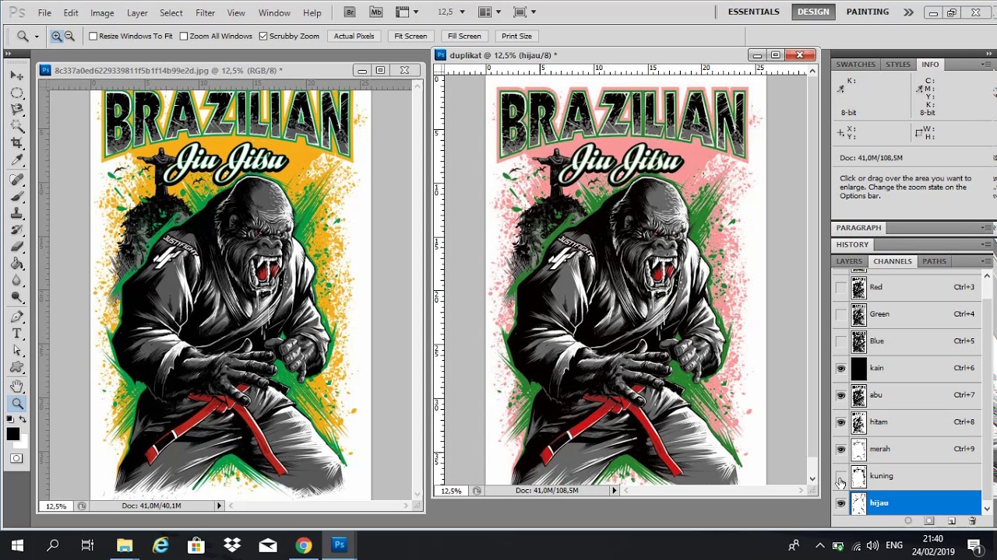The image size is (997, 560).
Task: Select the Spot Healing Brush tool
Action: pyautogui.click(x=17, y=180)
